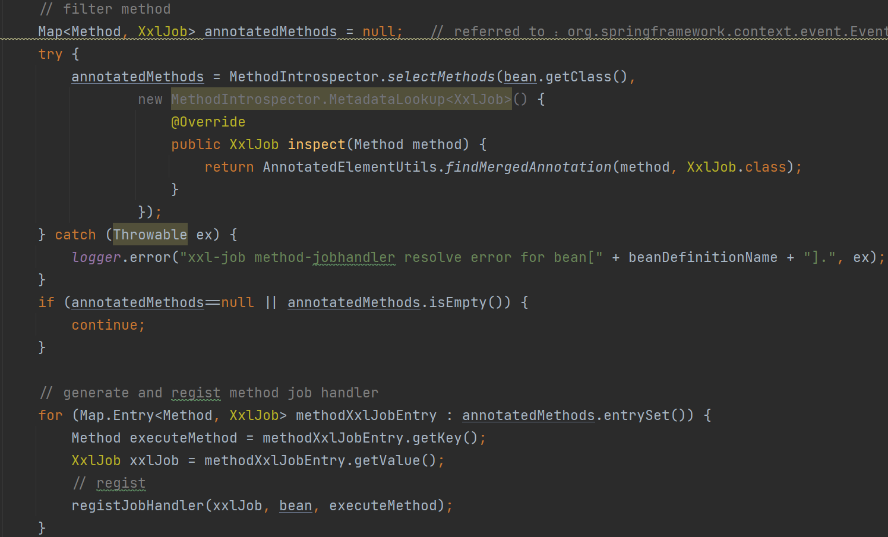The image size is (888, 537).
Task: Click the underlined jobhandler word in string
Action: coord(353,257)
